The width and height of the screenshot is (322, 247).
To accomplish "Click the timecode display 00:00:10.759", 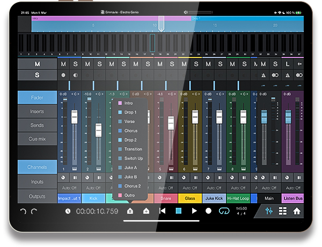I will [97, 211].
